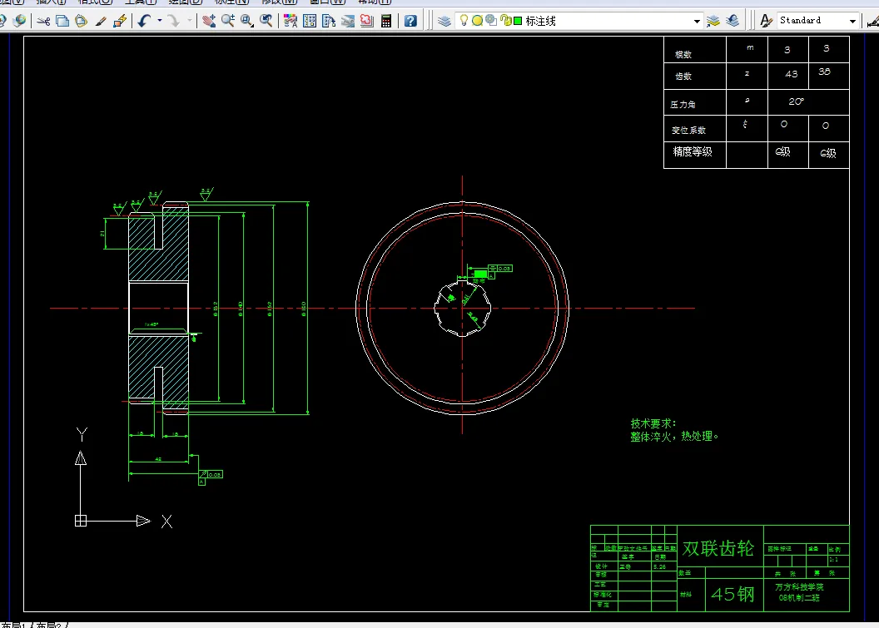Click the 双联齿轮 title text
The image size is (879, 628).
coord(718,548)
